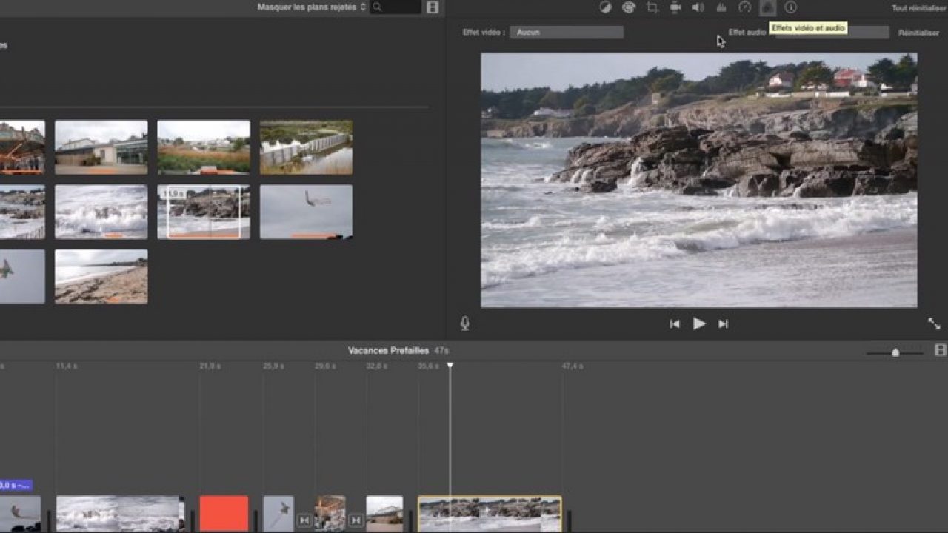Screen dimensions: 948x533
Task: Toggle the filmstrip clip filter button
Action: pos(433,7)
